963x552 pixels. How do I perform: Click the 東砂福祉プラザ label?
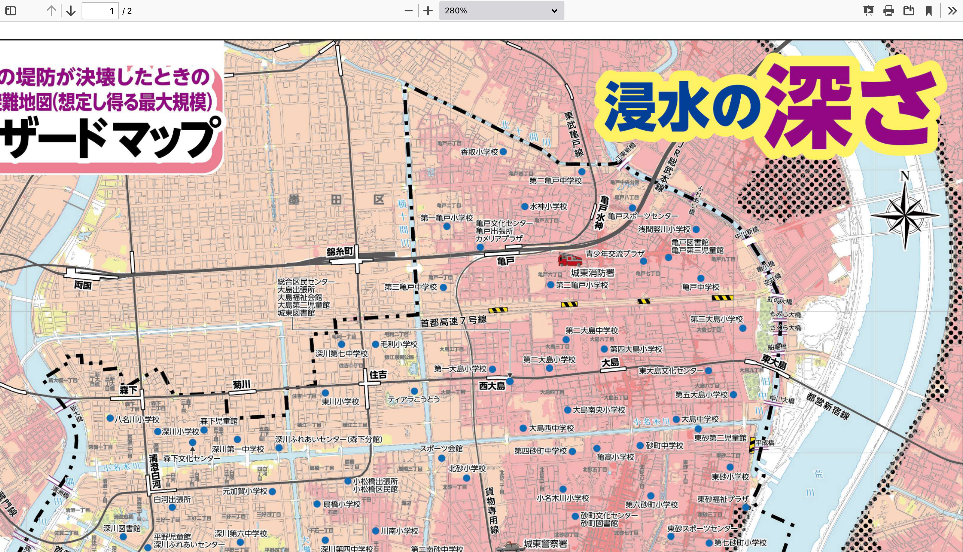(723, 499)
